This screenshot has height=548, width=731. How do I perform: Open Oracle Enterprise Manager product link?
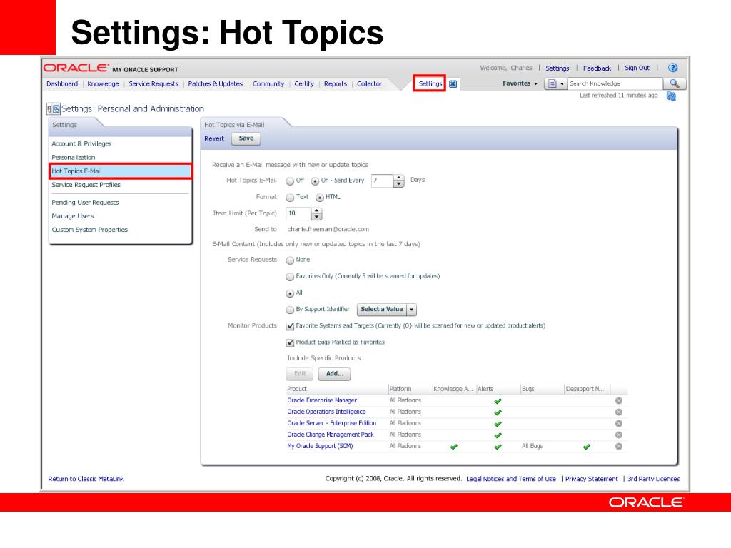point(322,401)
